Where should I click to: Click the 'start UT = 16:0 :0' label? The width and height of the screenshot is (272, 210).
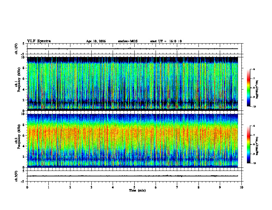pos(166,41)
